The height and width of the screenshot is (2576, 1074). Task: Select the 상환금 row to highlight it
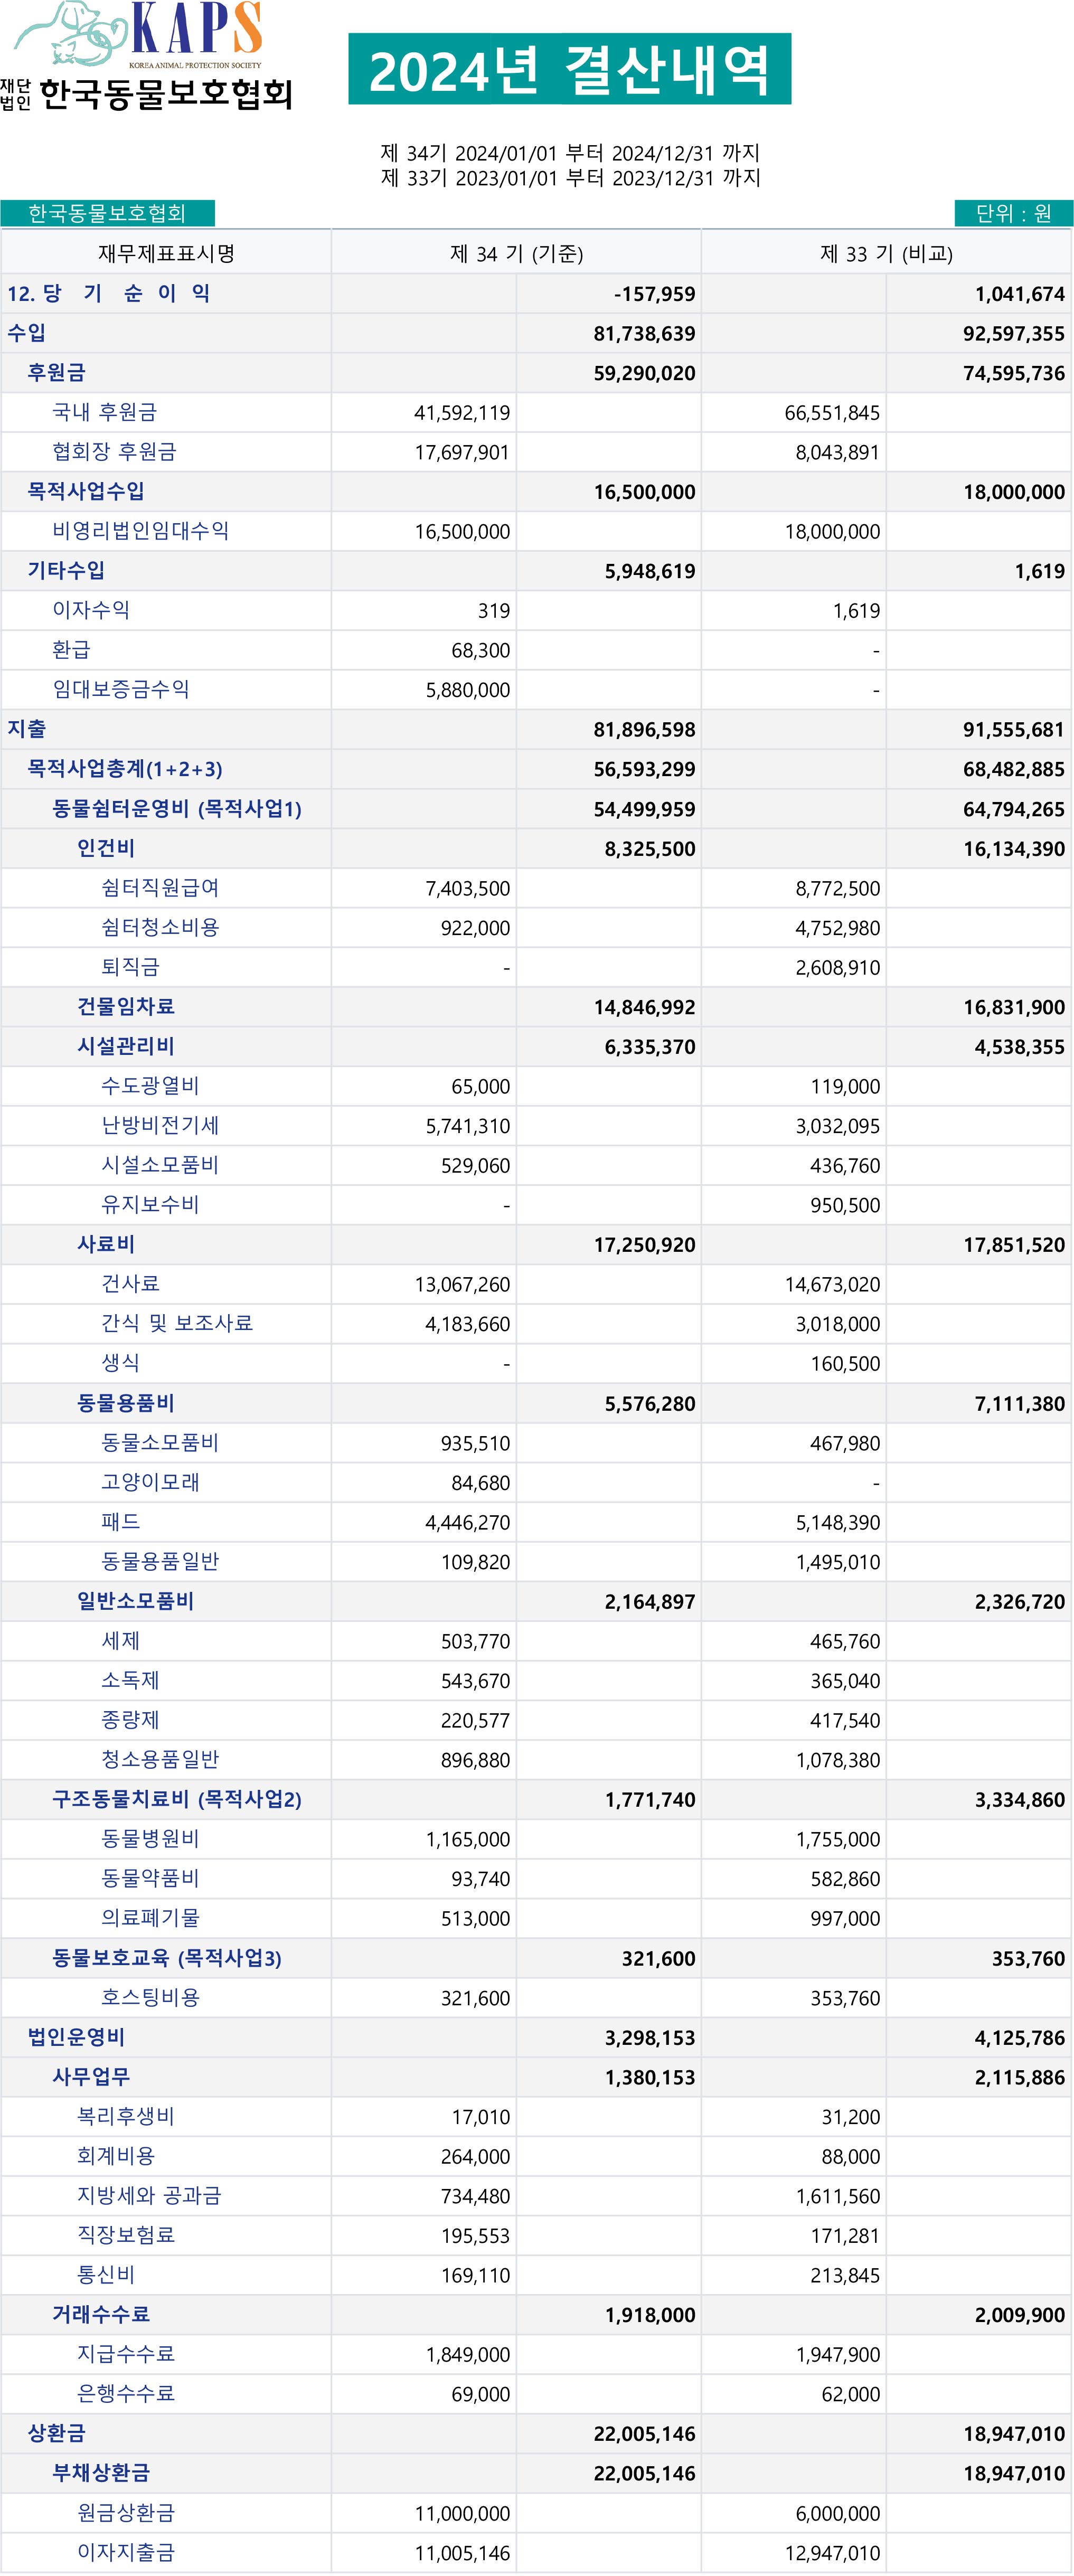pyautogui.click(x=45, y=2434)
